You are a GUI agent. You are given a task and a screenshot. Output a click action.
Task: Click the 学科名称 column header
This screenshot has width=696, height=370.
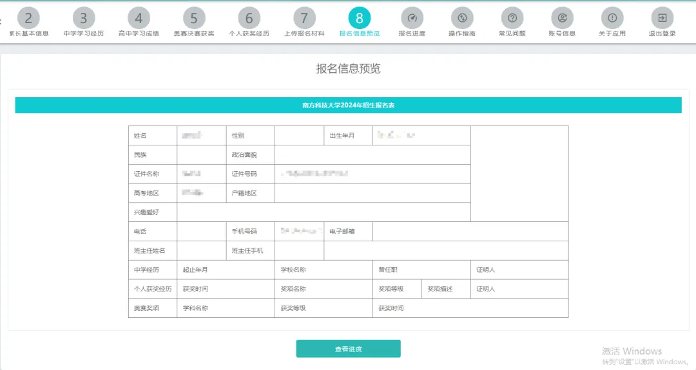pos(226,308)
